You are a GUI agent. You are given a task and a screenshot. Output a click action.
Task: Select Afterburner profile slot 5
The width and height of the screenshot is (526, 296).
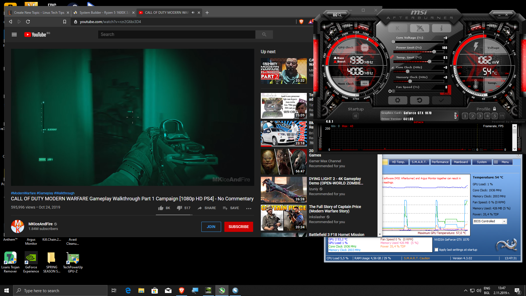point(494,116)
